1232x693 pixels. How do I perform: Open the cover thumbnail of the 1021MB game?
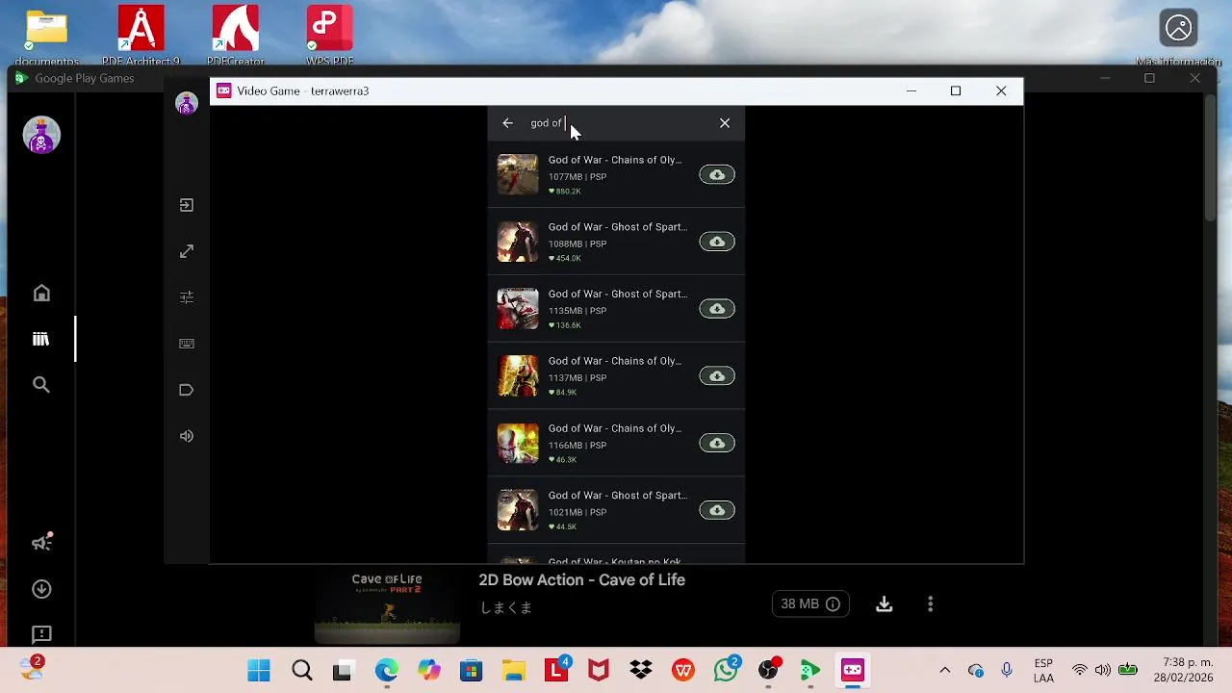(518, 510)
